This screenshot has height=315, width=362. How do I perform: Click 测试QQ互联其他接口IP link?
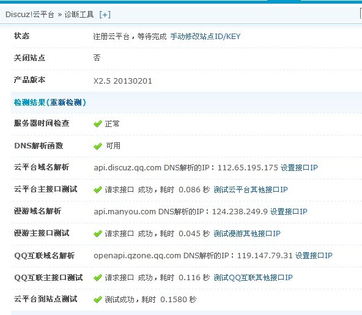coord(253,277)
